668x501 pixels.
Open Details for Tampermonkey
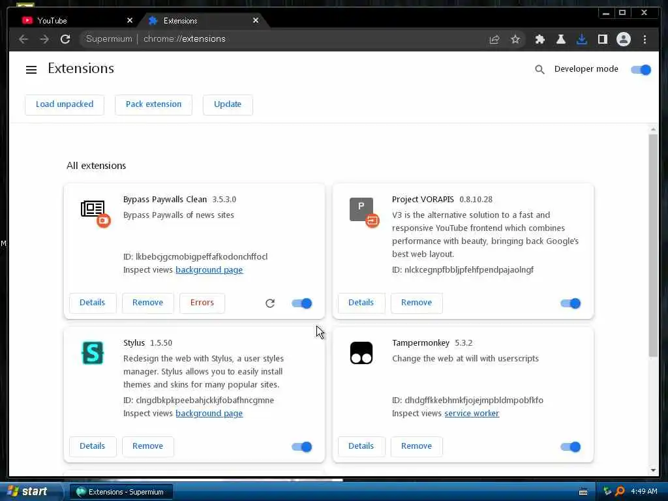pyautogui.click(x=361, y=446)
